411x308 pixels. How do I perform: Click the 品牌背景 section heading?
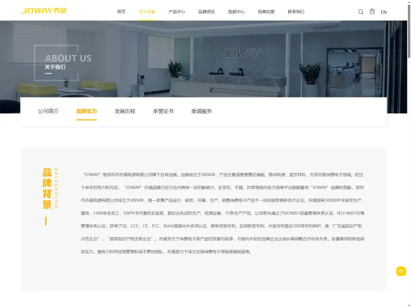click(47, 188)
